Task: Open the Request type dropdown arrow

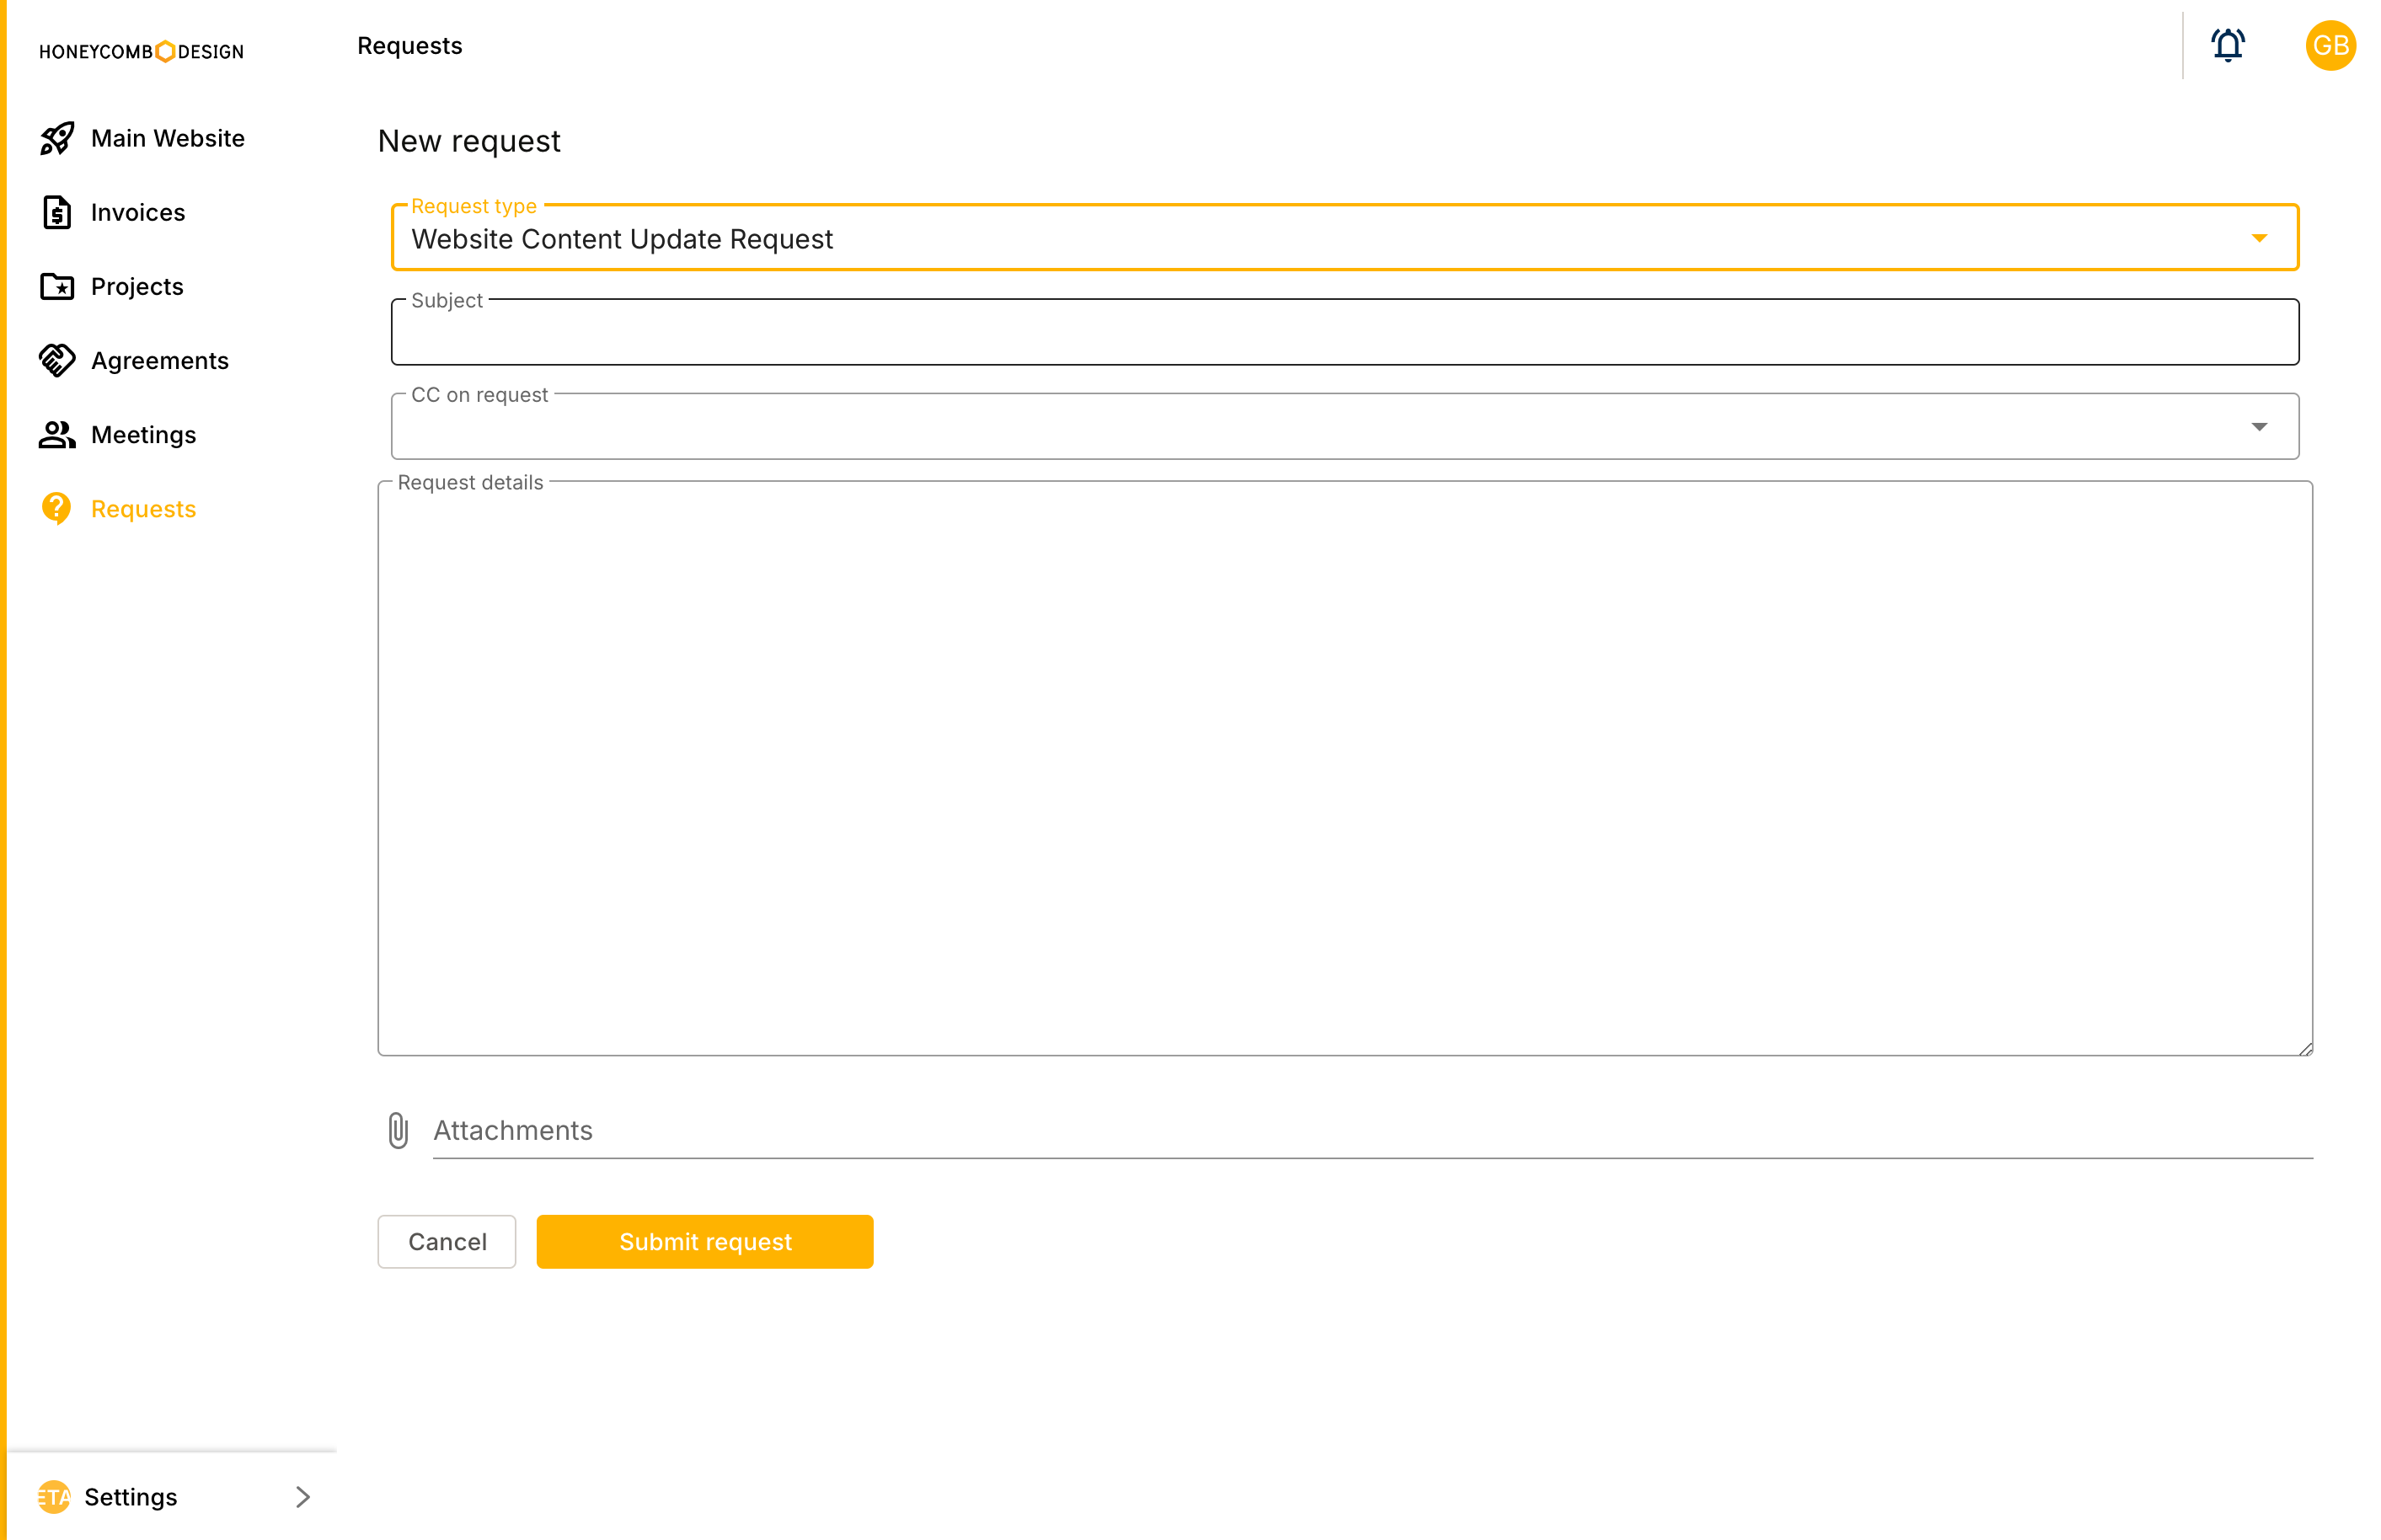Action: (2258, 238)
